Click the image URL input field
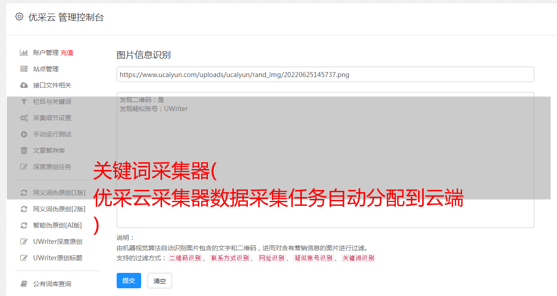Viewport: 557px width, 296px height. (x=325, y=74)
